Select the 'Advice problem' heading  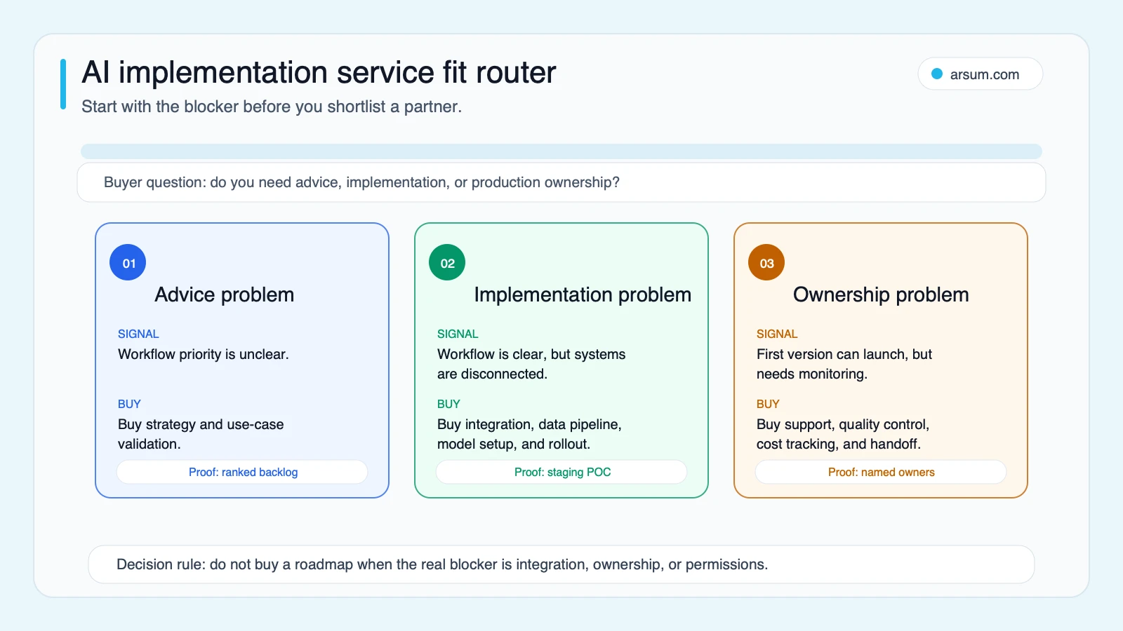[x=225, y=294]
